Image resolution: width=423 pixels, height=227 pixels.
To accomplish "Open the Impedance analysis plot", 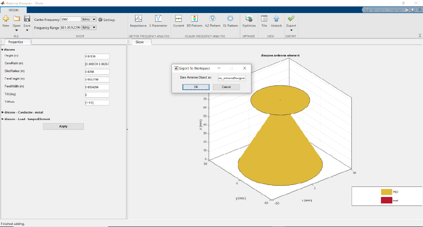I will (x=138, y=19).
